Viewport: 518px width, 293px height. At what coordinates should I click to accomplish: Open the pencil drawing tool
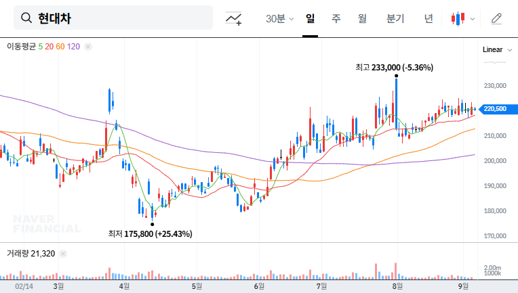tap(496, 18)
